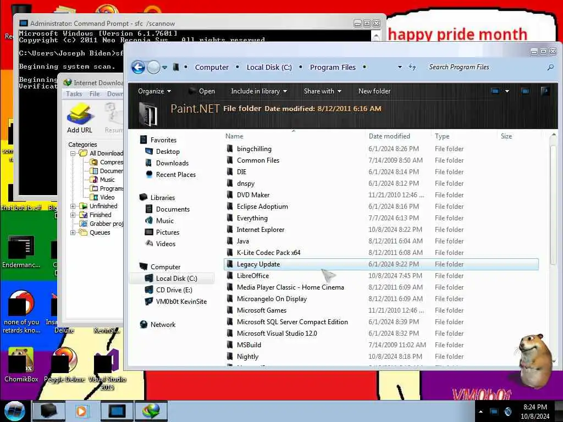This screenshot has width=563, height=422.
Task: Click Downloads in Favorites sidebar
Action: pos(172,163)
